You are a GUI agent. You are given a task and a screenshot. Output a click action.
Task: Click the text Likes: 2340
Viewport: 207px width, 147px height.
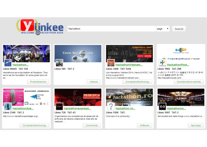pos(9,112)
